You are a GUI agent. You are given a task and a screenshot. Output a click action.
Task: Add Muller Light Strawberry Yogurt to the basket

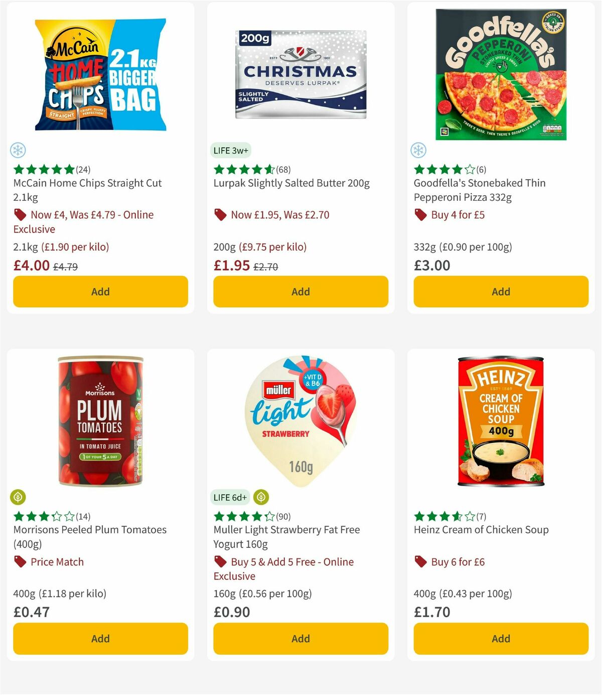coord(300,638)
